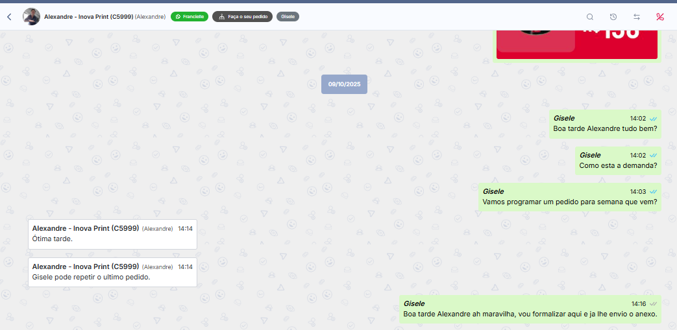
Task: Click the green Francielle WhatsApp badge
Action: tap(190, 17)
